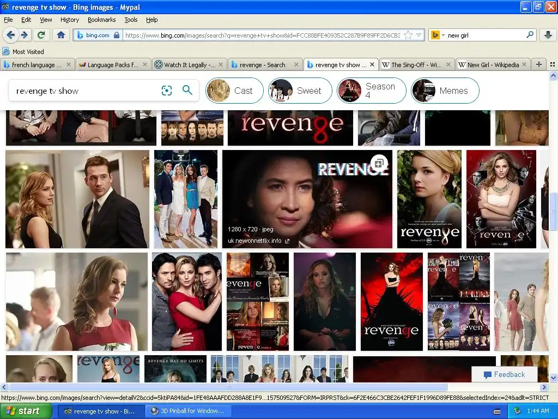The width and height of the screenshot is (558, 419).
Task: Reload the page with the refresh icon
Action: (41, 35)
